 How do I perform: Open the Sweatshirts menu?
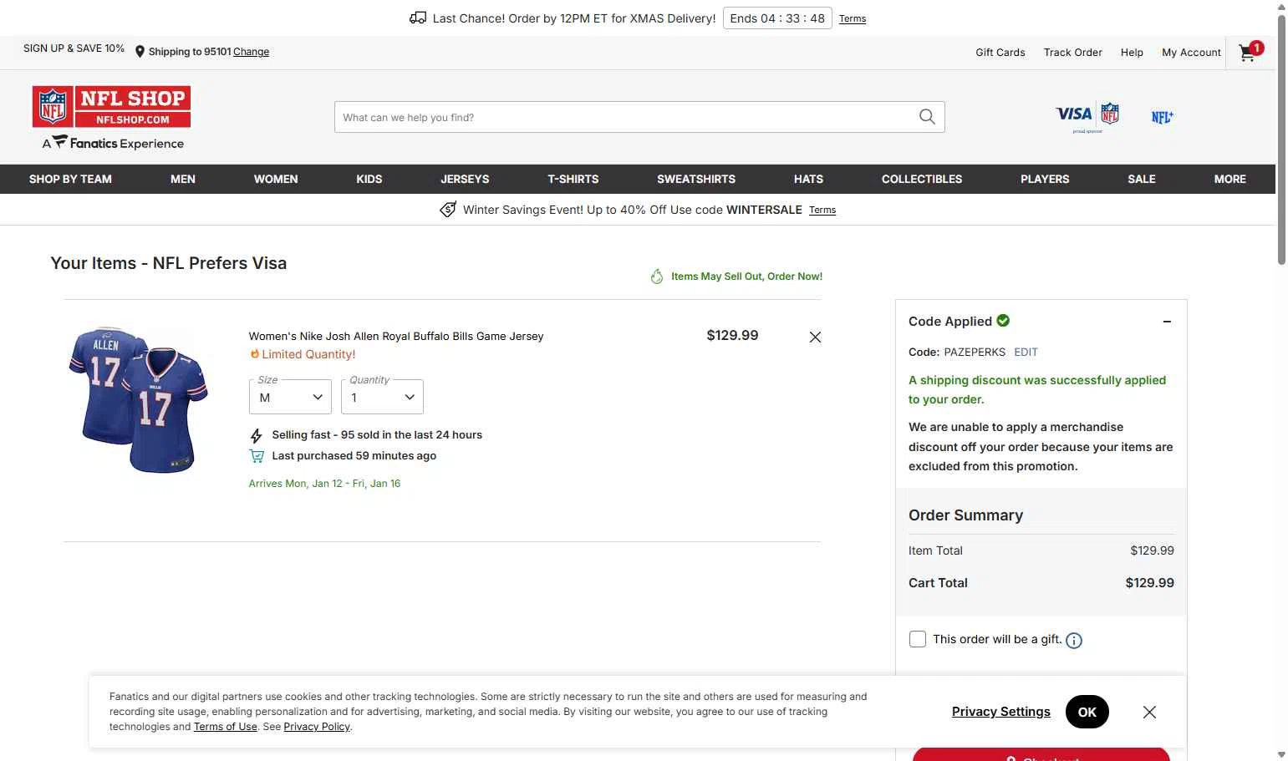click(696, 179)
